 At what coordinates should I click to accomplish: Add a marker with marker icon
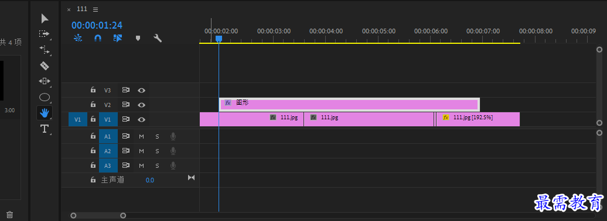coord(138,38)
